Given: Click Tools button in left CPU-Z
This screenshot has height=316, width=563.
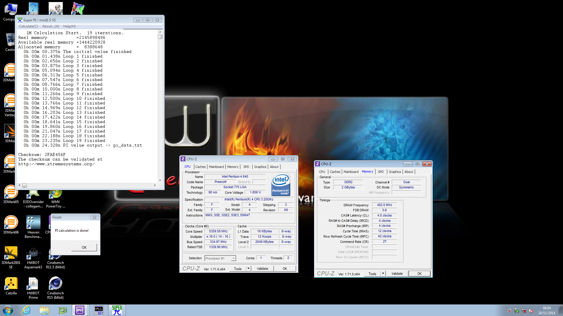Looking at the screenshot, I should coord(238,269).
